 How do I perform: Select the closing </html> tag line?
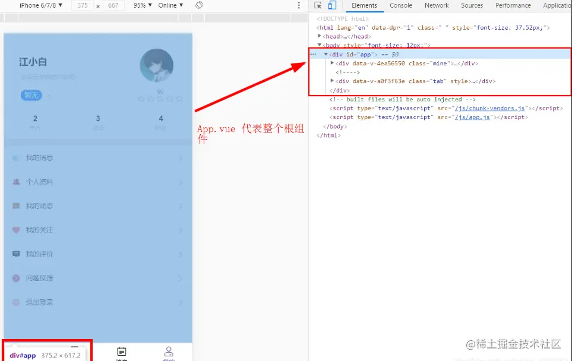click(328, 135)
